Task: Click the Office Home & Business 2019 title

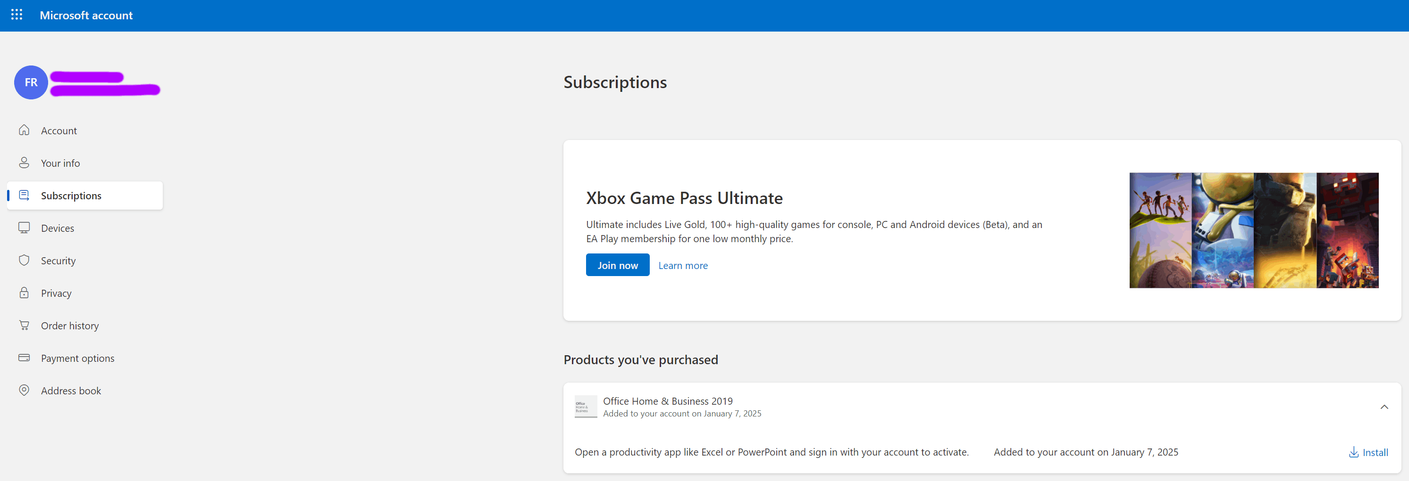Action: click(667, 401)
